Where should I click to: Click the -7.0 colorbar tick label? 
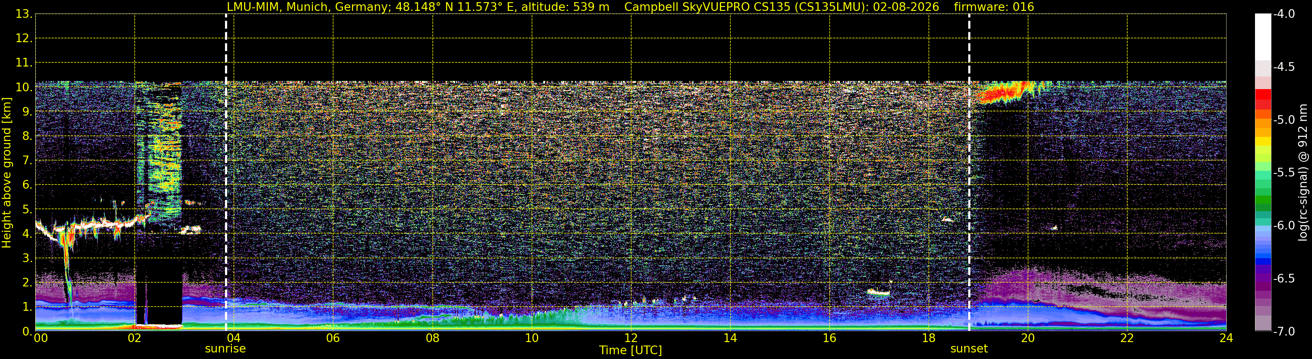tap(1283, 332)
